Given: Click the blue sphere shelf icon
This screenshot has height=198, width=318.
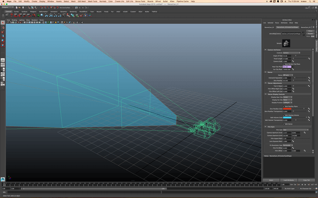Looking at the screenshot, I should pyautogui.click(x=42, y=15).
